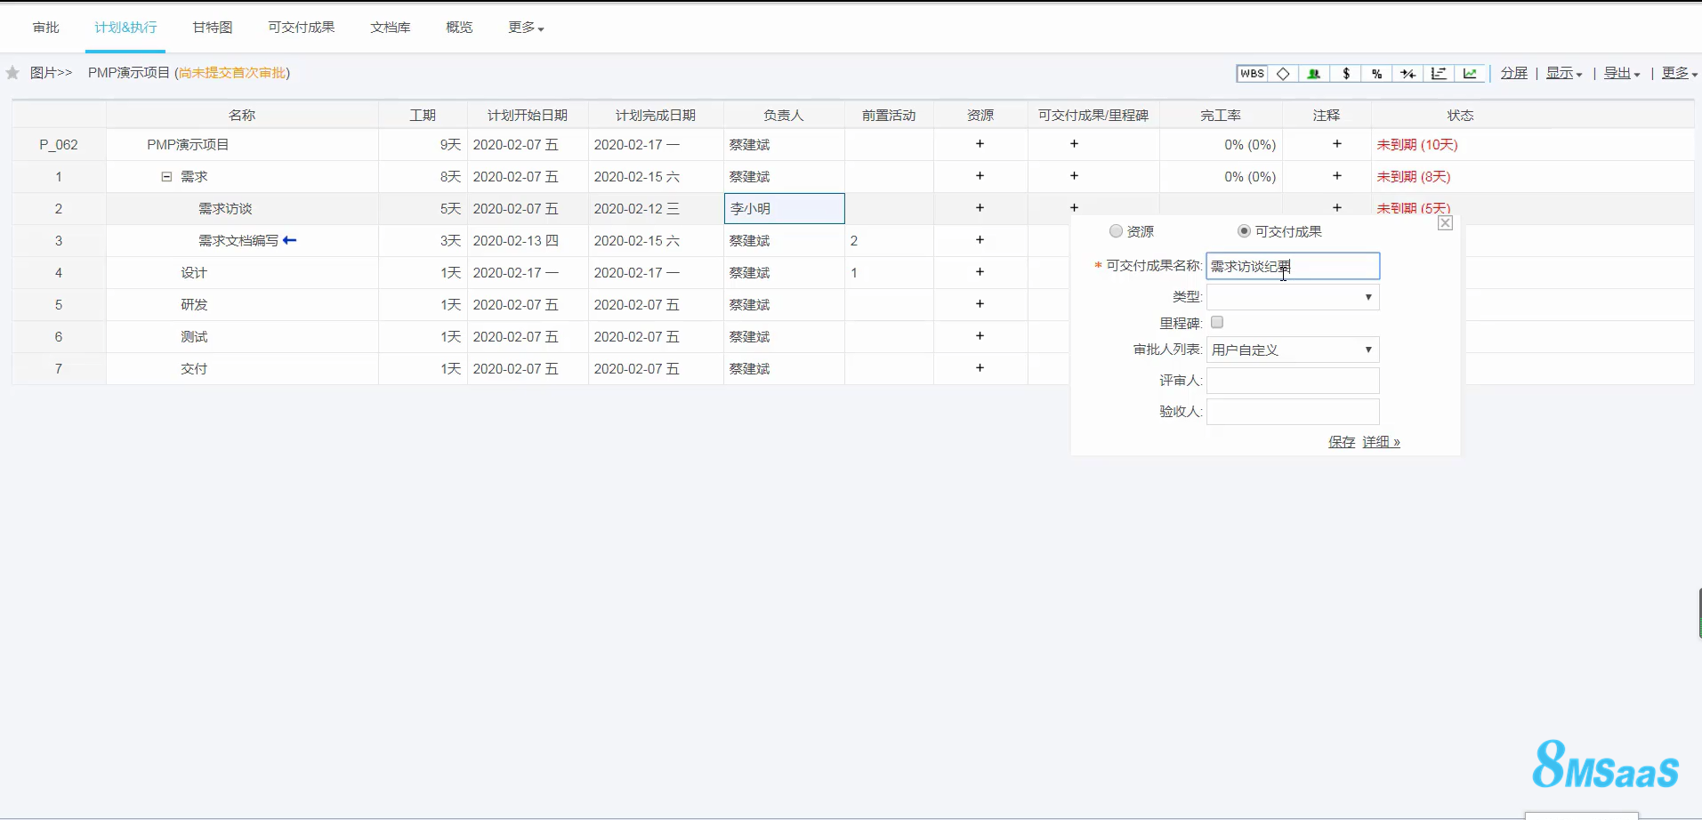Select the 资源 radio button
1702x820 pixels.
coord(1116,231)
